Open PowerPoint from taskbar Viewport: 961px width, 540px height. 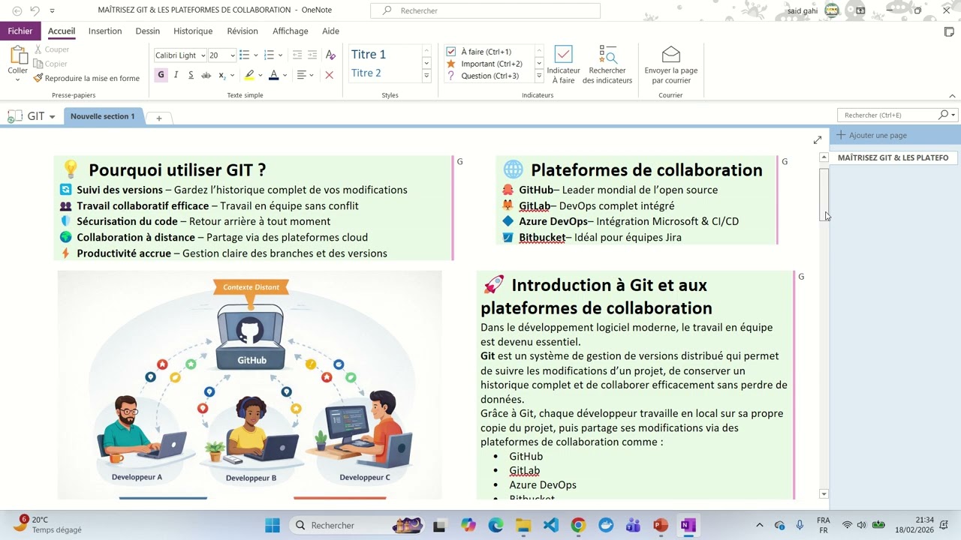661,525
